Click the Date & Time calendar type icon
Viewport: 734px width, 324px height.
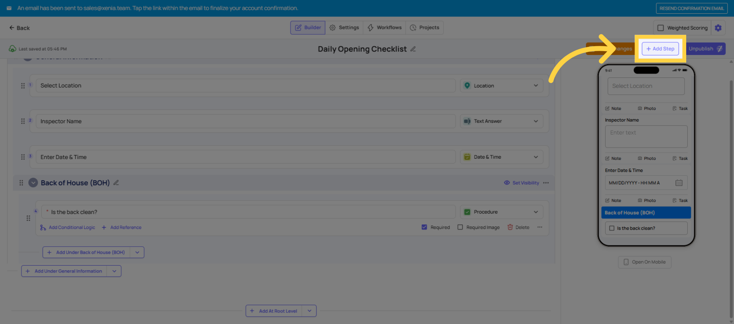tap(467, 157)
